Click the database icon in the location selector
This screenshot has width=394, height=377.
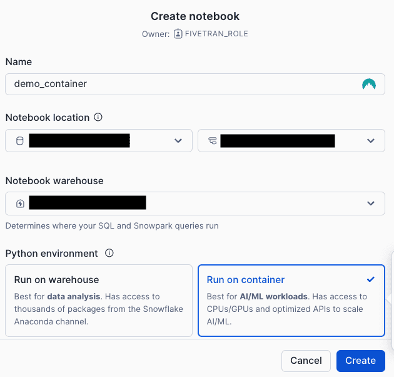(19, 141)
